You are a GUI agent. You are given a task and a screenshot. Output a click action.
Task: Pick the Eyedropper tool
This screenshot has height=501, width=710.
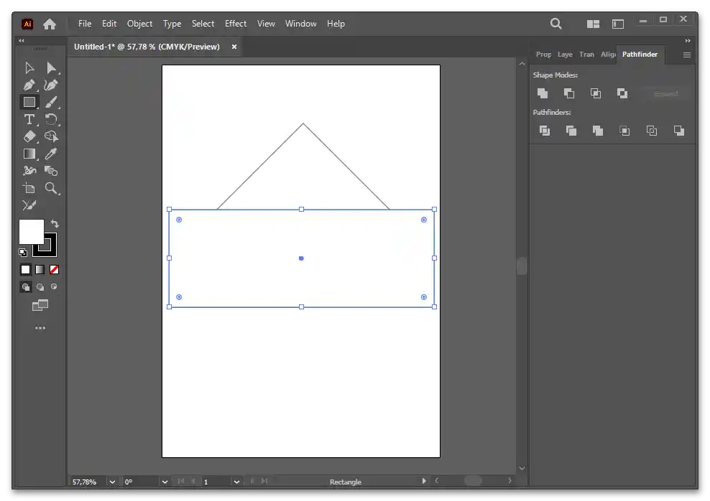pos(51,154)
